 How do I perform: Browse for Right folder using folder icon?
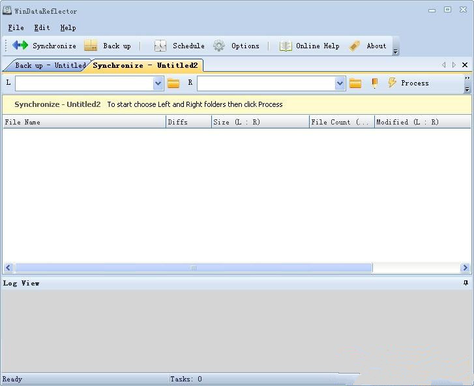(x=355, y=83)
